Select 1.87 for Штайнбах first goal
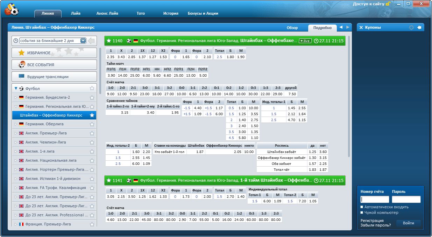The width and height of the screenshot is (432, 237). pyautogui.click(x=196, y=152)
